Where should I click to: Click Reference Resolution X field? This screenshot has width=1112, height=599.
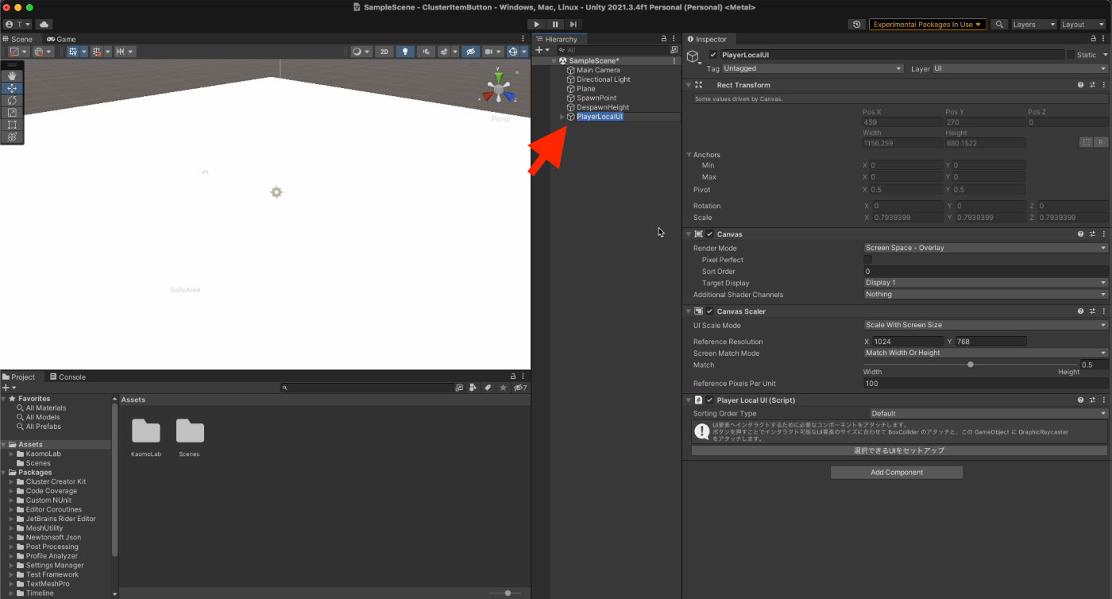coord(908,342)
